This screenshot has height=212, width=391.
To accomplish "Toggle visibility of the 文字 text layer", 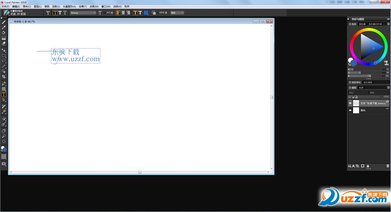I will coord(350,103).
